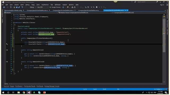Open the View menu
The image size is (170, 95).
(x=11, y=5)
